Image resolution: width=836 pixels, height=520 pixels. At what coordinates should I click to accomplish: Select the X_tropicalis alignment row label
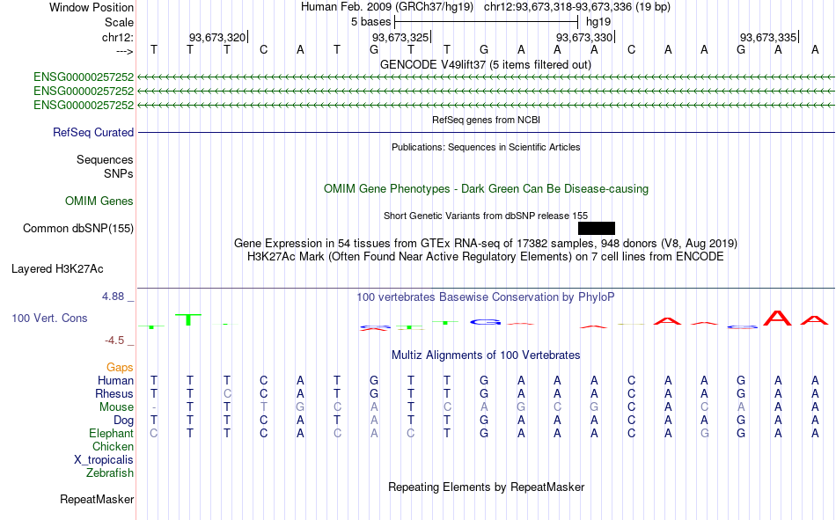coord(104,460)
